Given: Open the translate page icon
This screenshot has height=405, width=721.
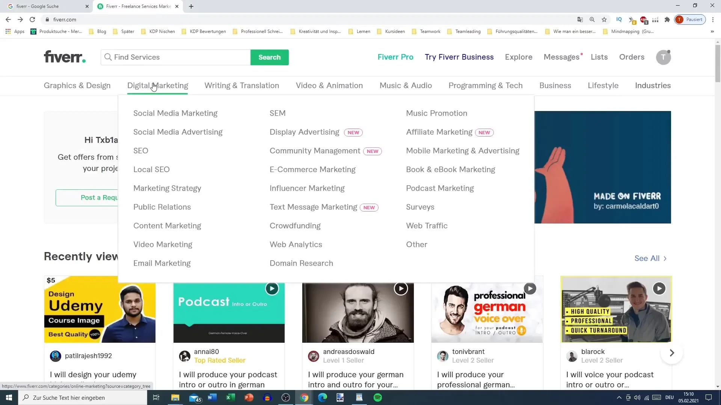Looking at the screenshot, I should tap(580, 19).
